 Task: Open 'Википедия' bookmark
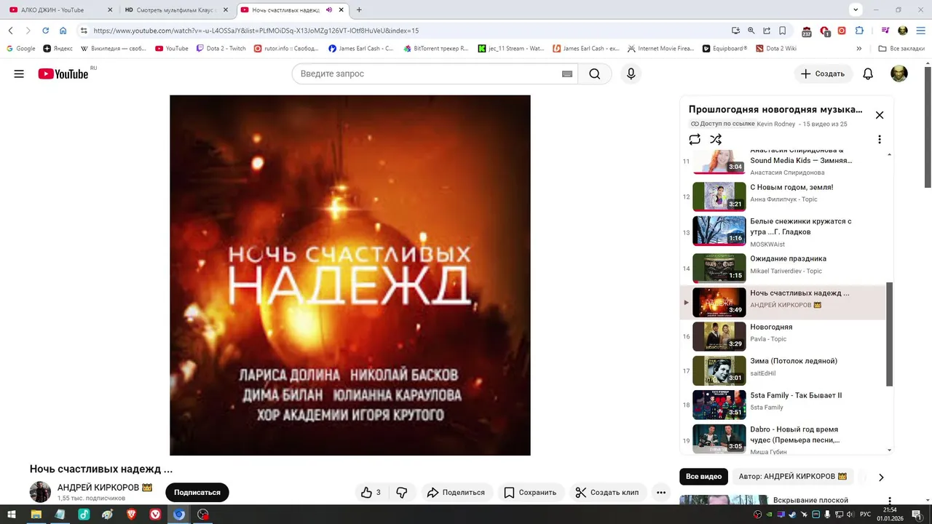coord(114,49)
